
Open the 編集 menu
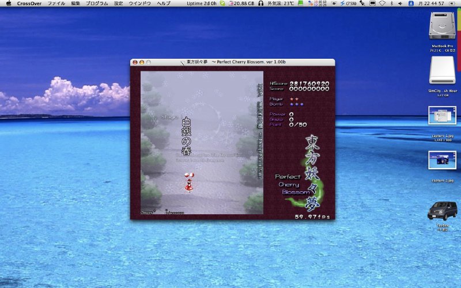[75, 3]
